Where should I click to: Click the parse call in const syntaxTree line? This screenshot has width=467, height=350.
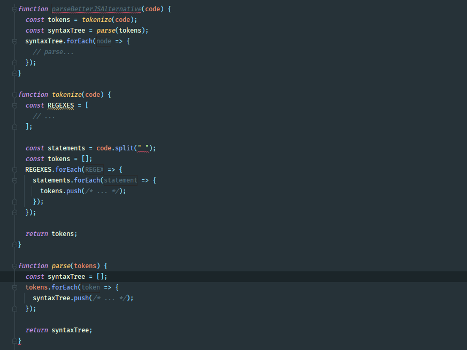(x=105, y=31)
